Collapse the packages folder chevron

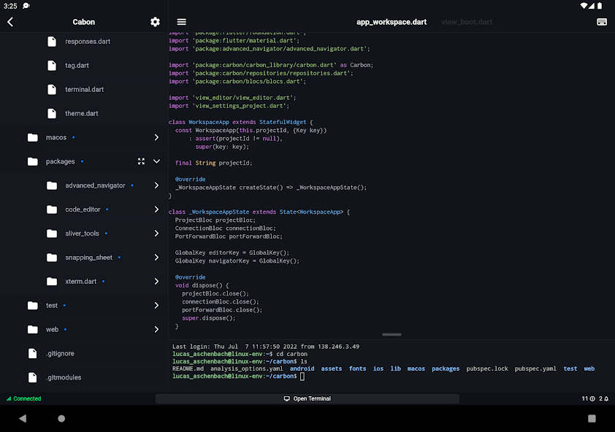156,161
